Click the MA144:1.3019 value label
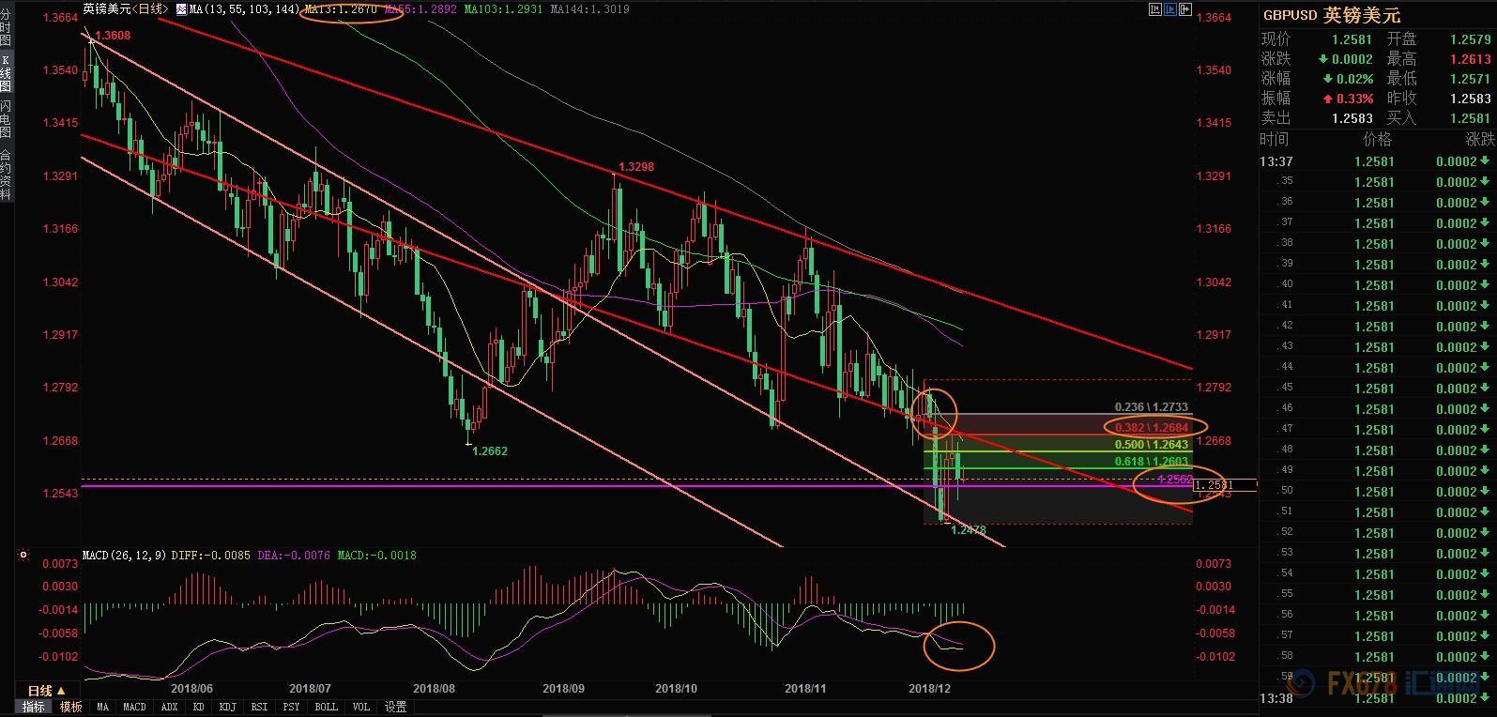The height and width of the screenshot is (717, 1497). coord(590,9)
